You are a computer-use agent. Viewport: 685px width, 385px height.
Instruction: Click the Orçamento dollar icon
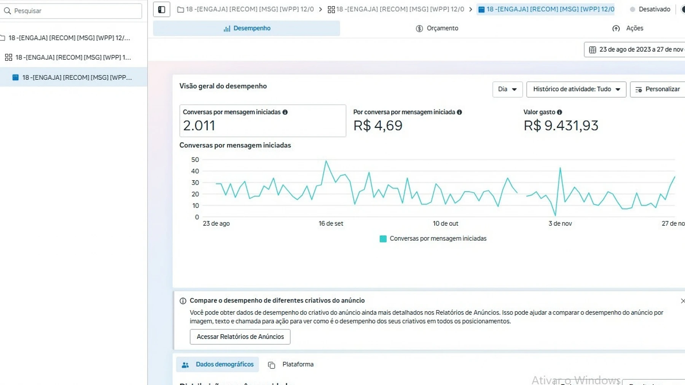click(419, 29)
